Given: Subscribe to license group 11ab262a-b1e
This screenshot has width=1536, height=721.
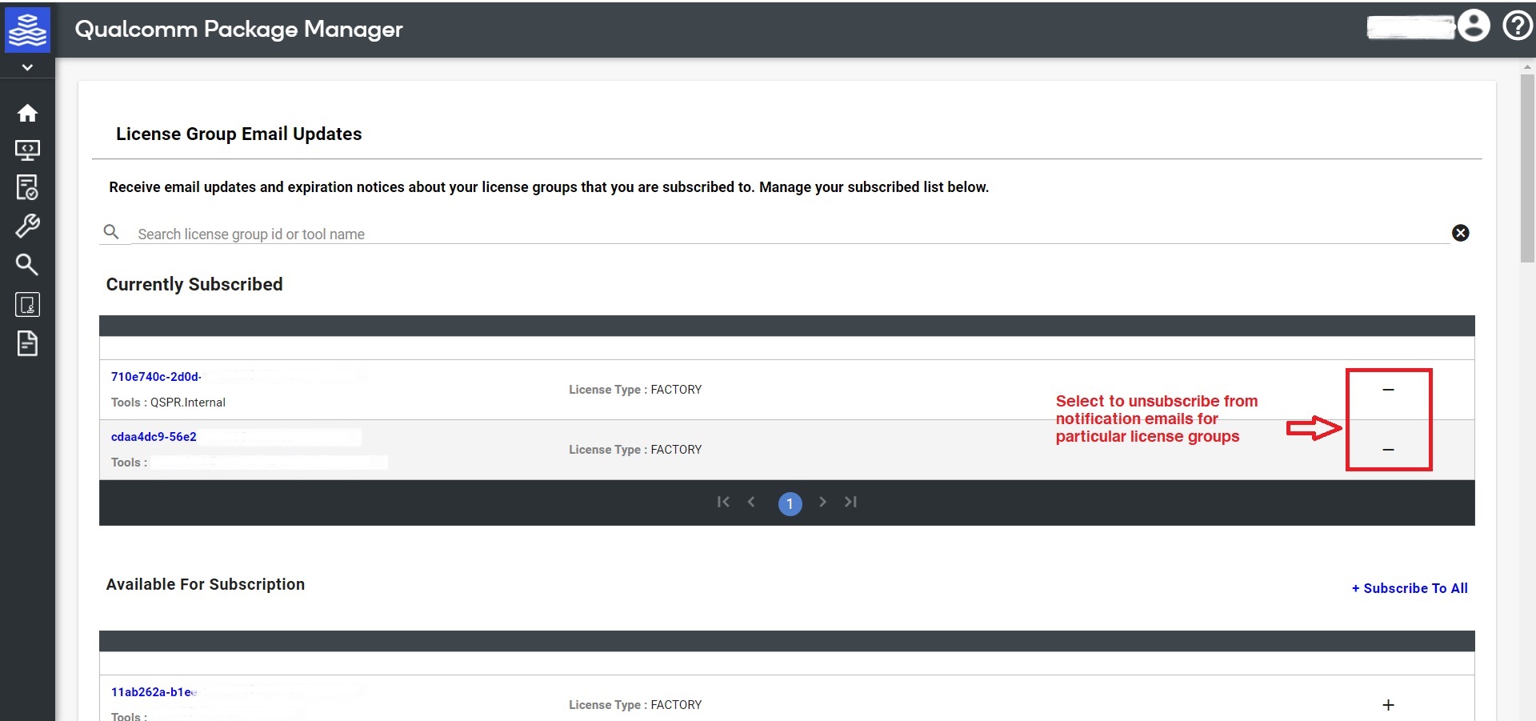Looking at the screenshot, I should (1389, 705).
